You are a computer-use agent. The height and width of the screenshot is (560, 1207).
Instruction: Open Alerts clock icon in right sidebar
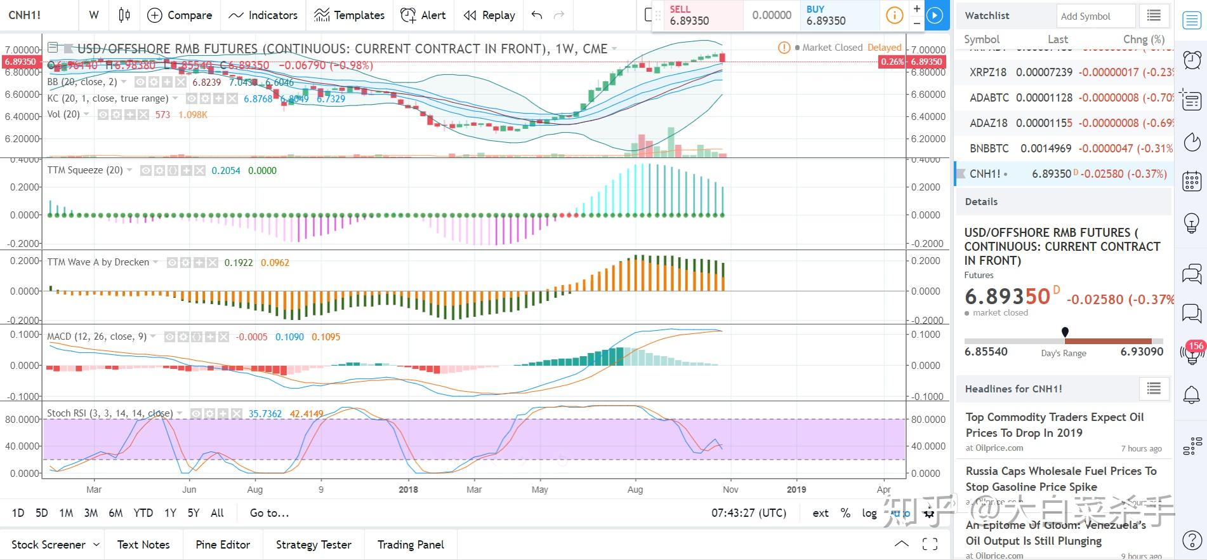(x=1192, y=60)
